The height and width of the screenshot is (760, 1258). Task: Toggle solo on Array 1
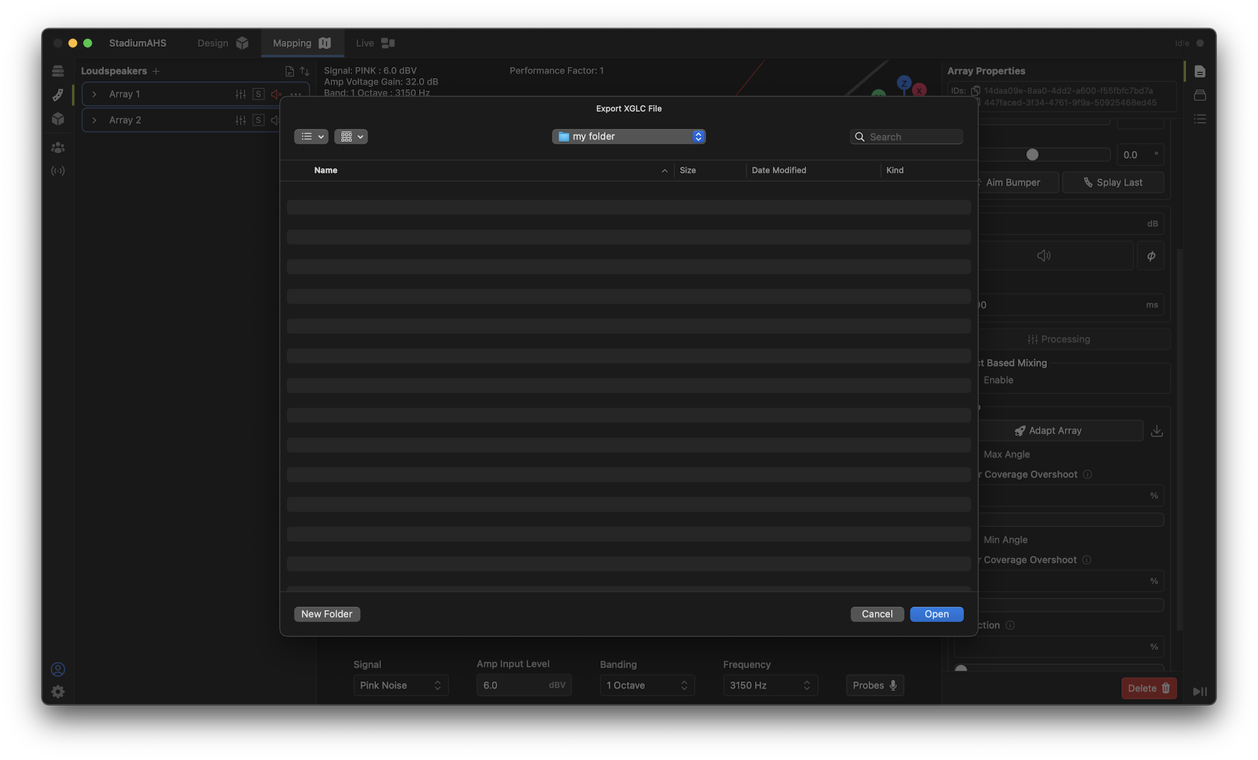258,94
